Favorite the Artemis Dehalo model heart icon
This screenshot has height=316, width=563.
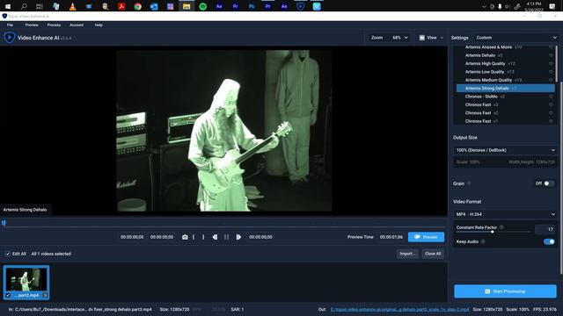[551, 55]
